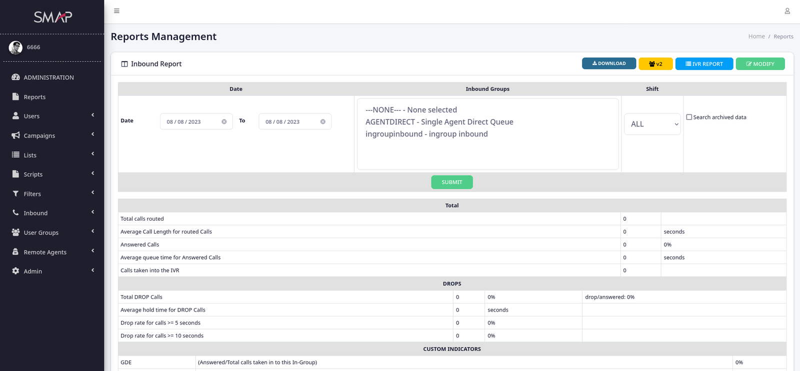The width and height of the screenshot is (800, 371).
Task: Submit the inbound report form
Action: (452, 182)
